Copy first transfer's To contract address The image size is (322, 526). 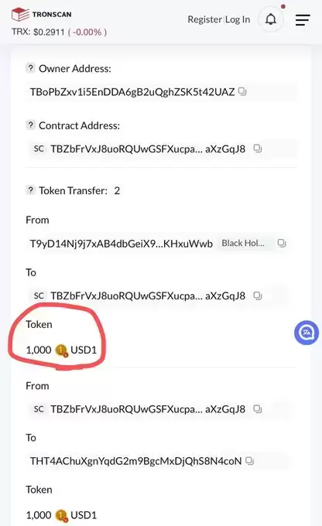coord(258,295)
